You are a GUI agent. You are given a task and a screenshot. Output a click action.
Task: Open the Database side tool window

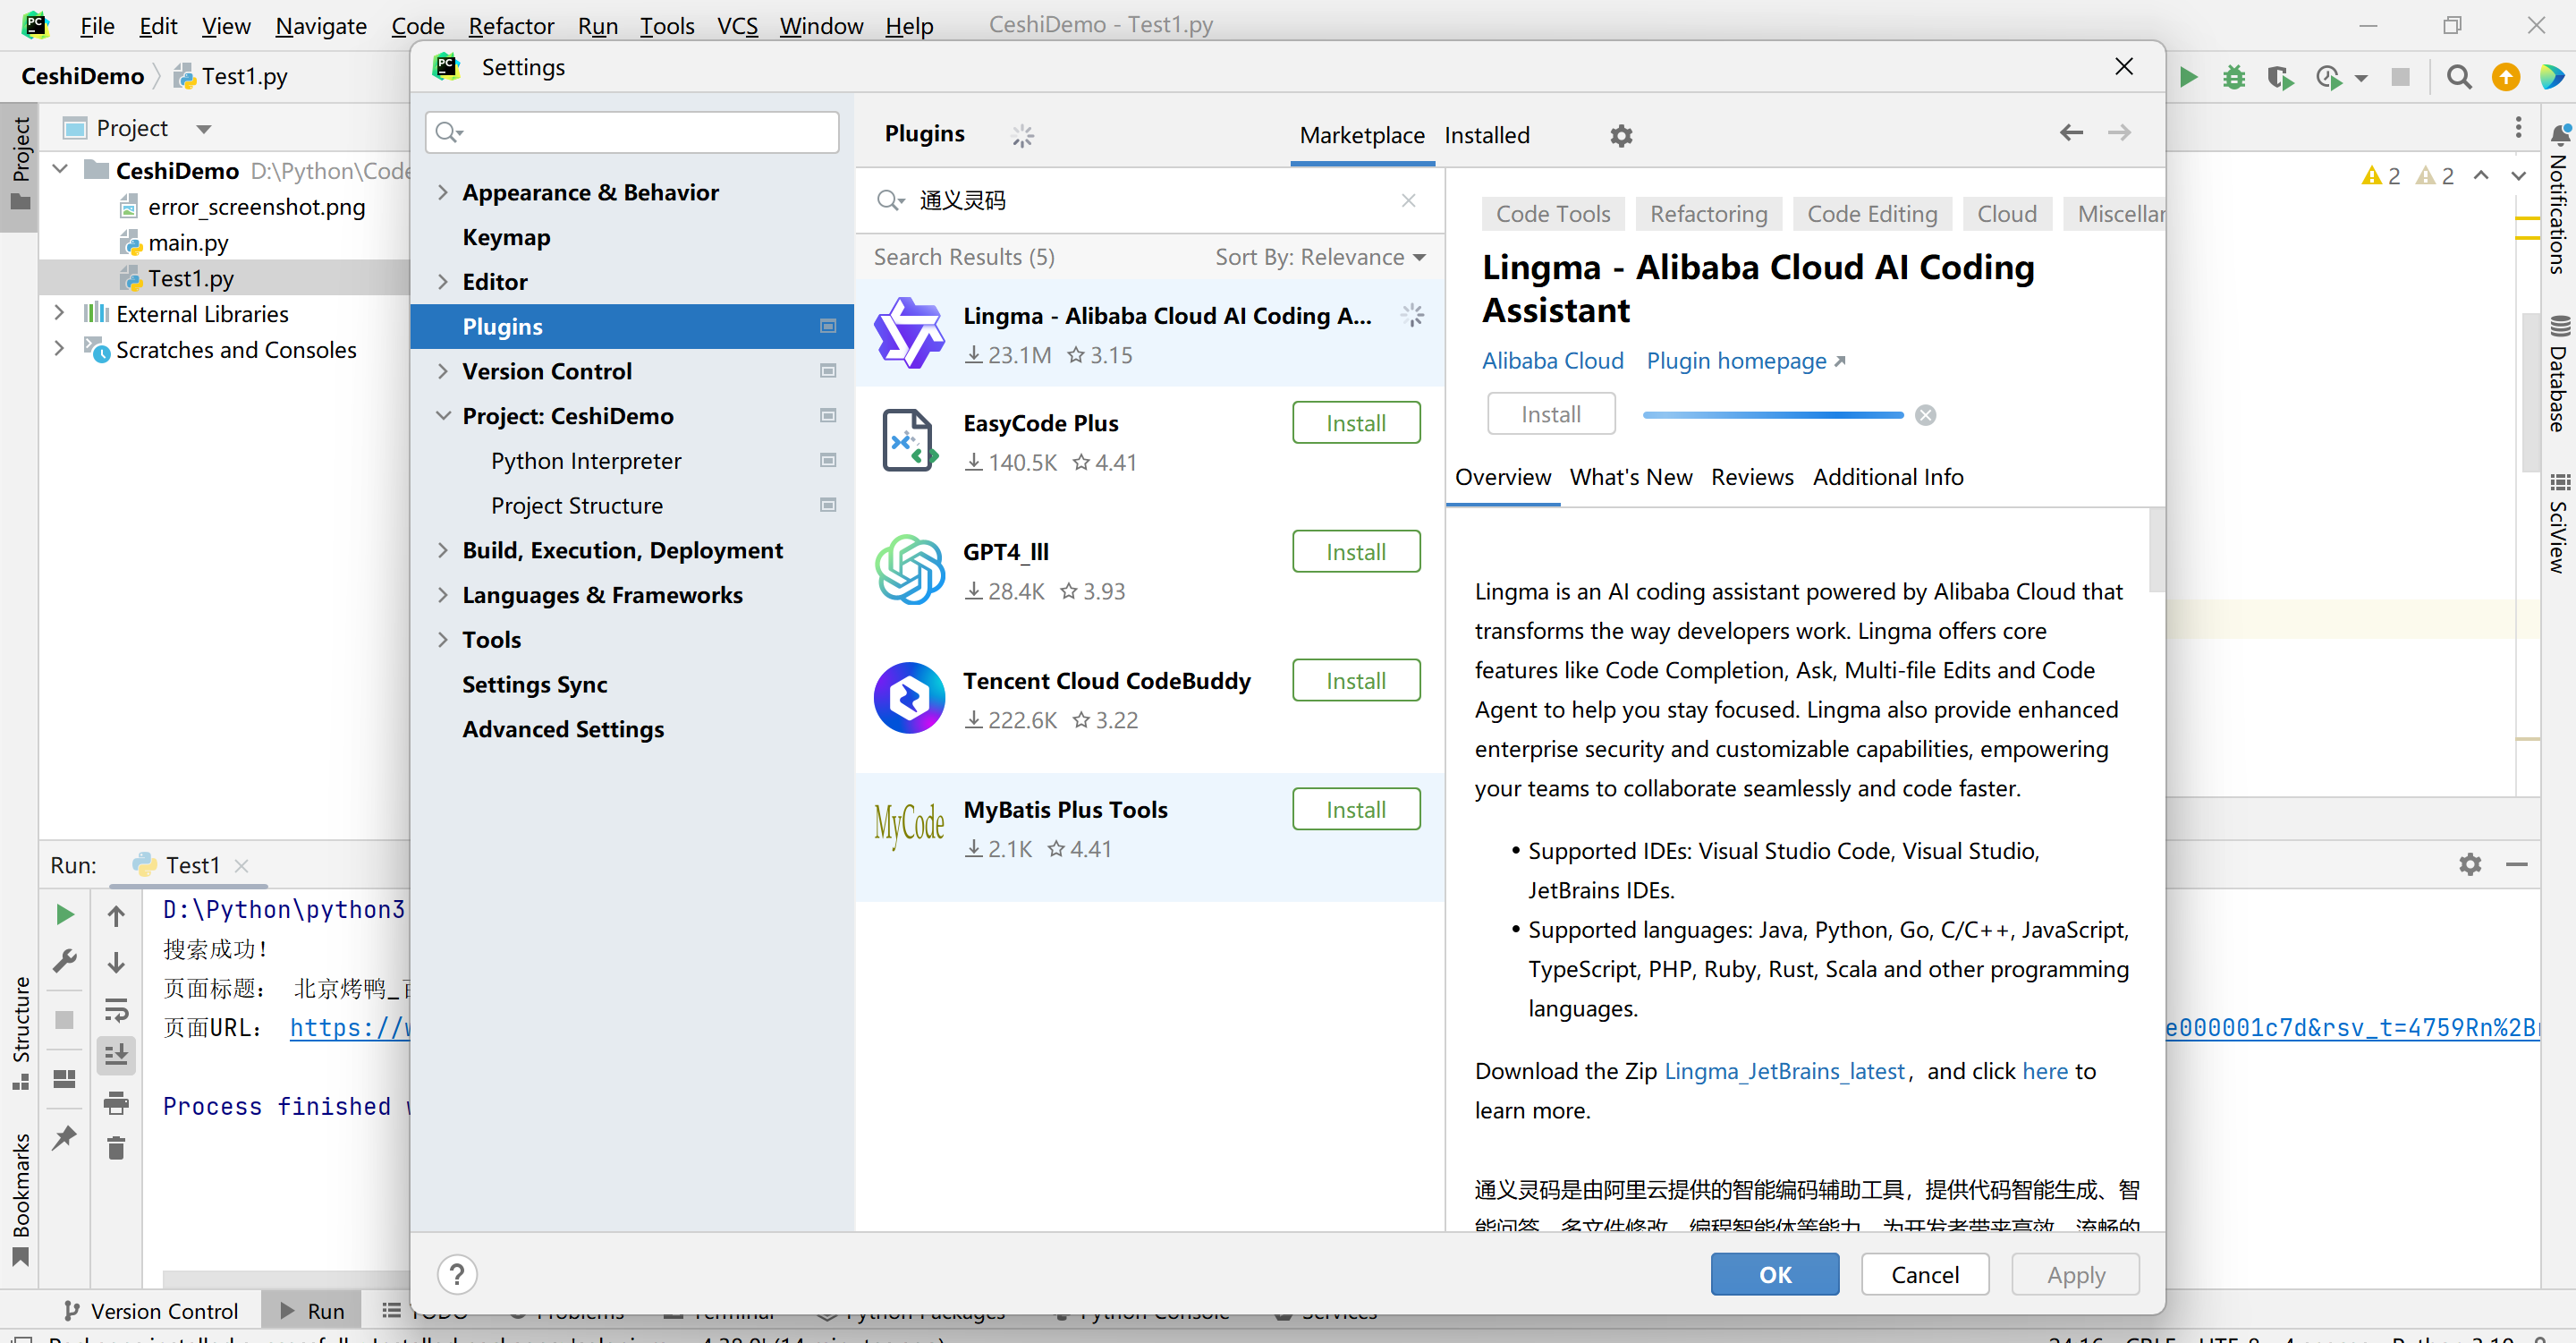pyautogui.click(x=2558, y=374)
